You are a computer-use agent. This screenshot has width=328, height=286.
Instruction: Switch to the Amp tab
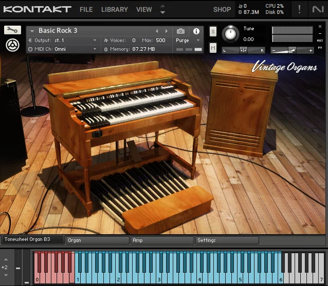(162, 240)
